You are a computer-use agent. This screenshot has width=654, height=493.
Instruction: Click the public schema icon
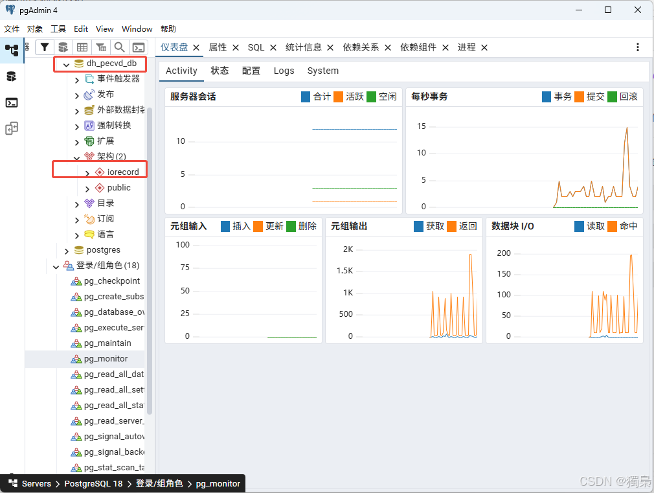click(x=100, y=188)
